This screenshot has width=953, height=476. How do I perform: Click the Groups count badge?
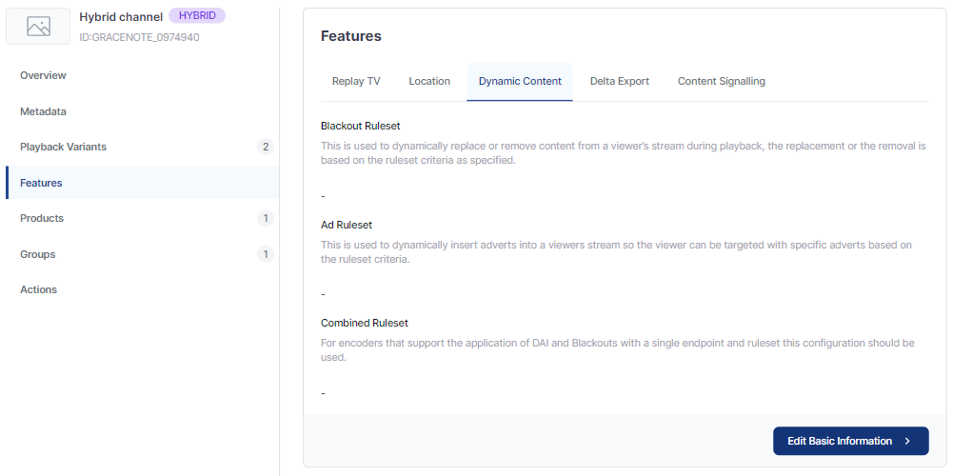click(x=266, y=254)
